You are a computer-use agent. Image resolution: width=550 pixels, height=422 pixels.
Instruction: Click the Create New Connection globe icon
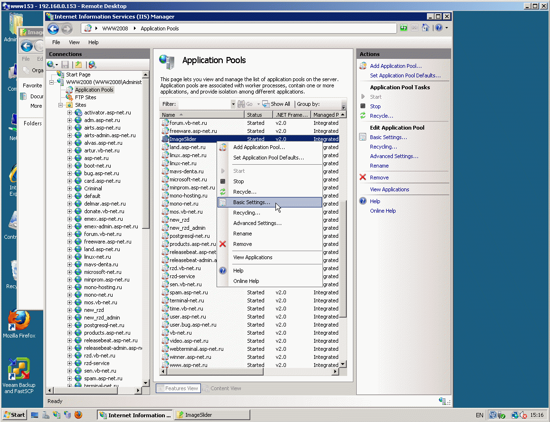tap(51, 65)
